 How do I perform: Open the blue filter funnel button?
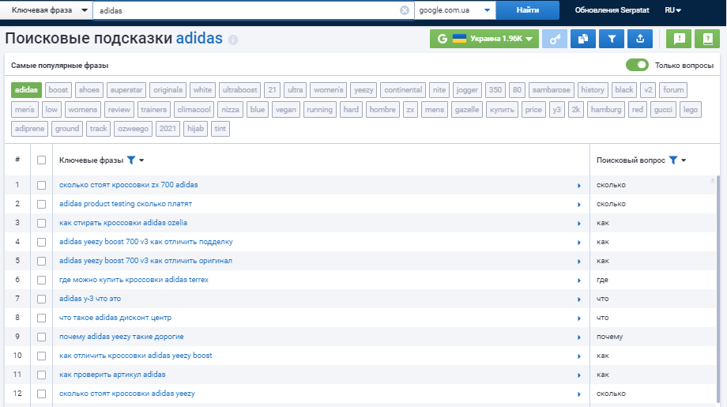point(612,39)
